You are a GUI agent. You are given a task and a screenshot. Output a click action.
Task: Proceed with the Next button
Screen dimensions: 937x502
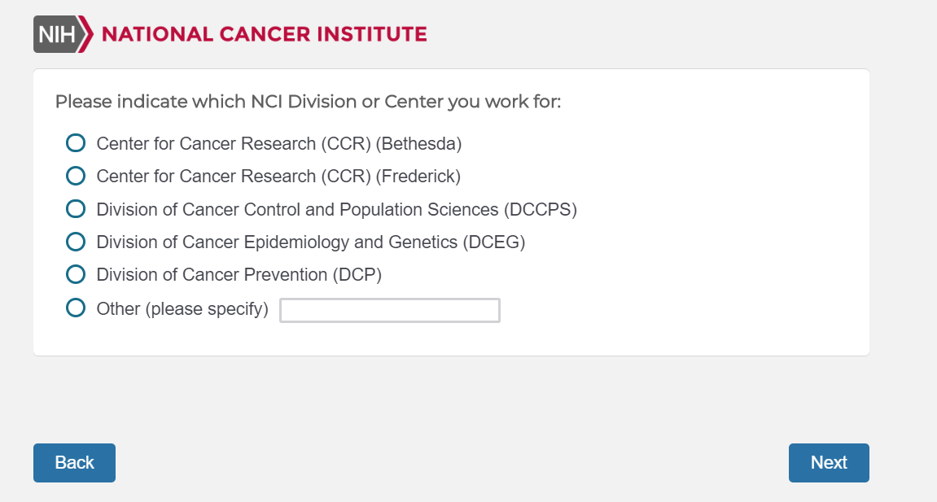tap(829, 463)
